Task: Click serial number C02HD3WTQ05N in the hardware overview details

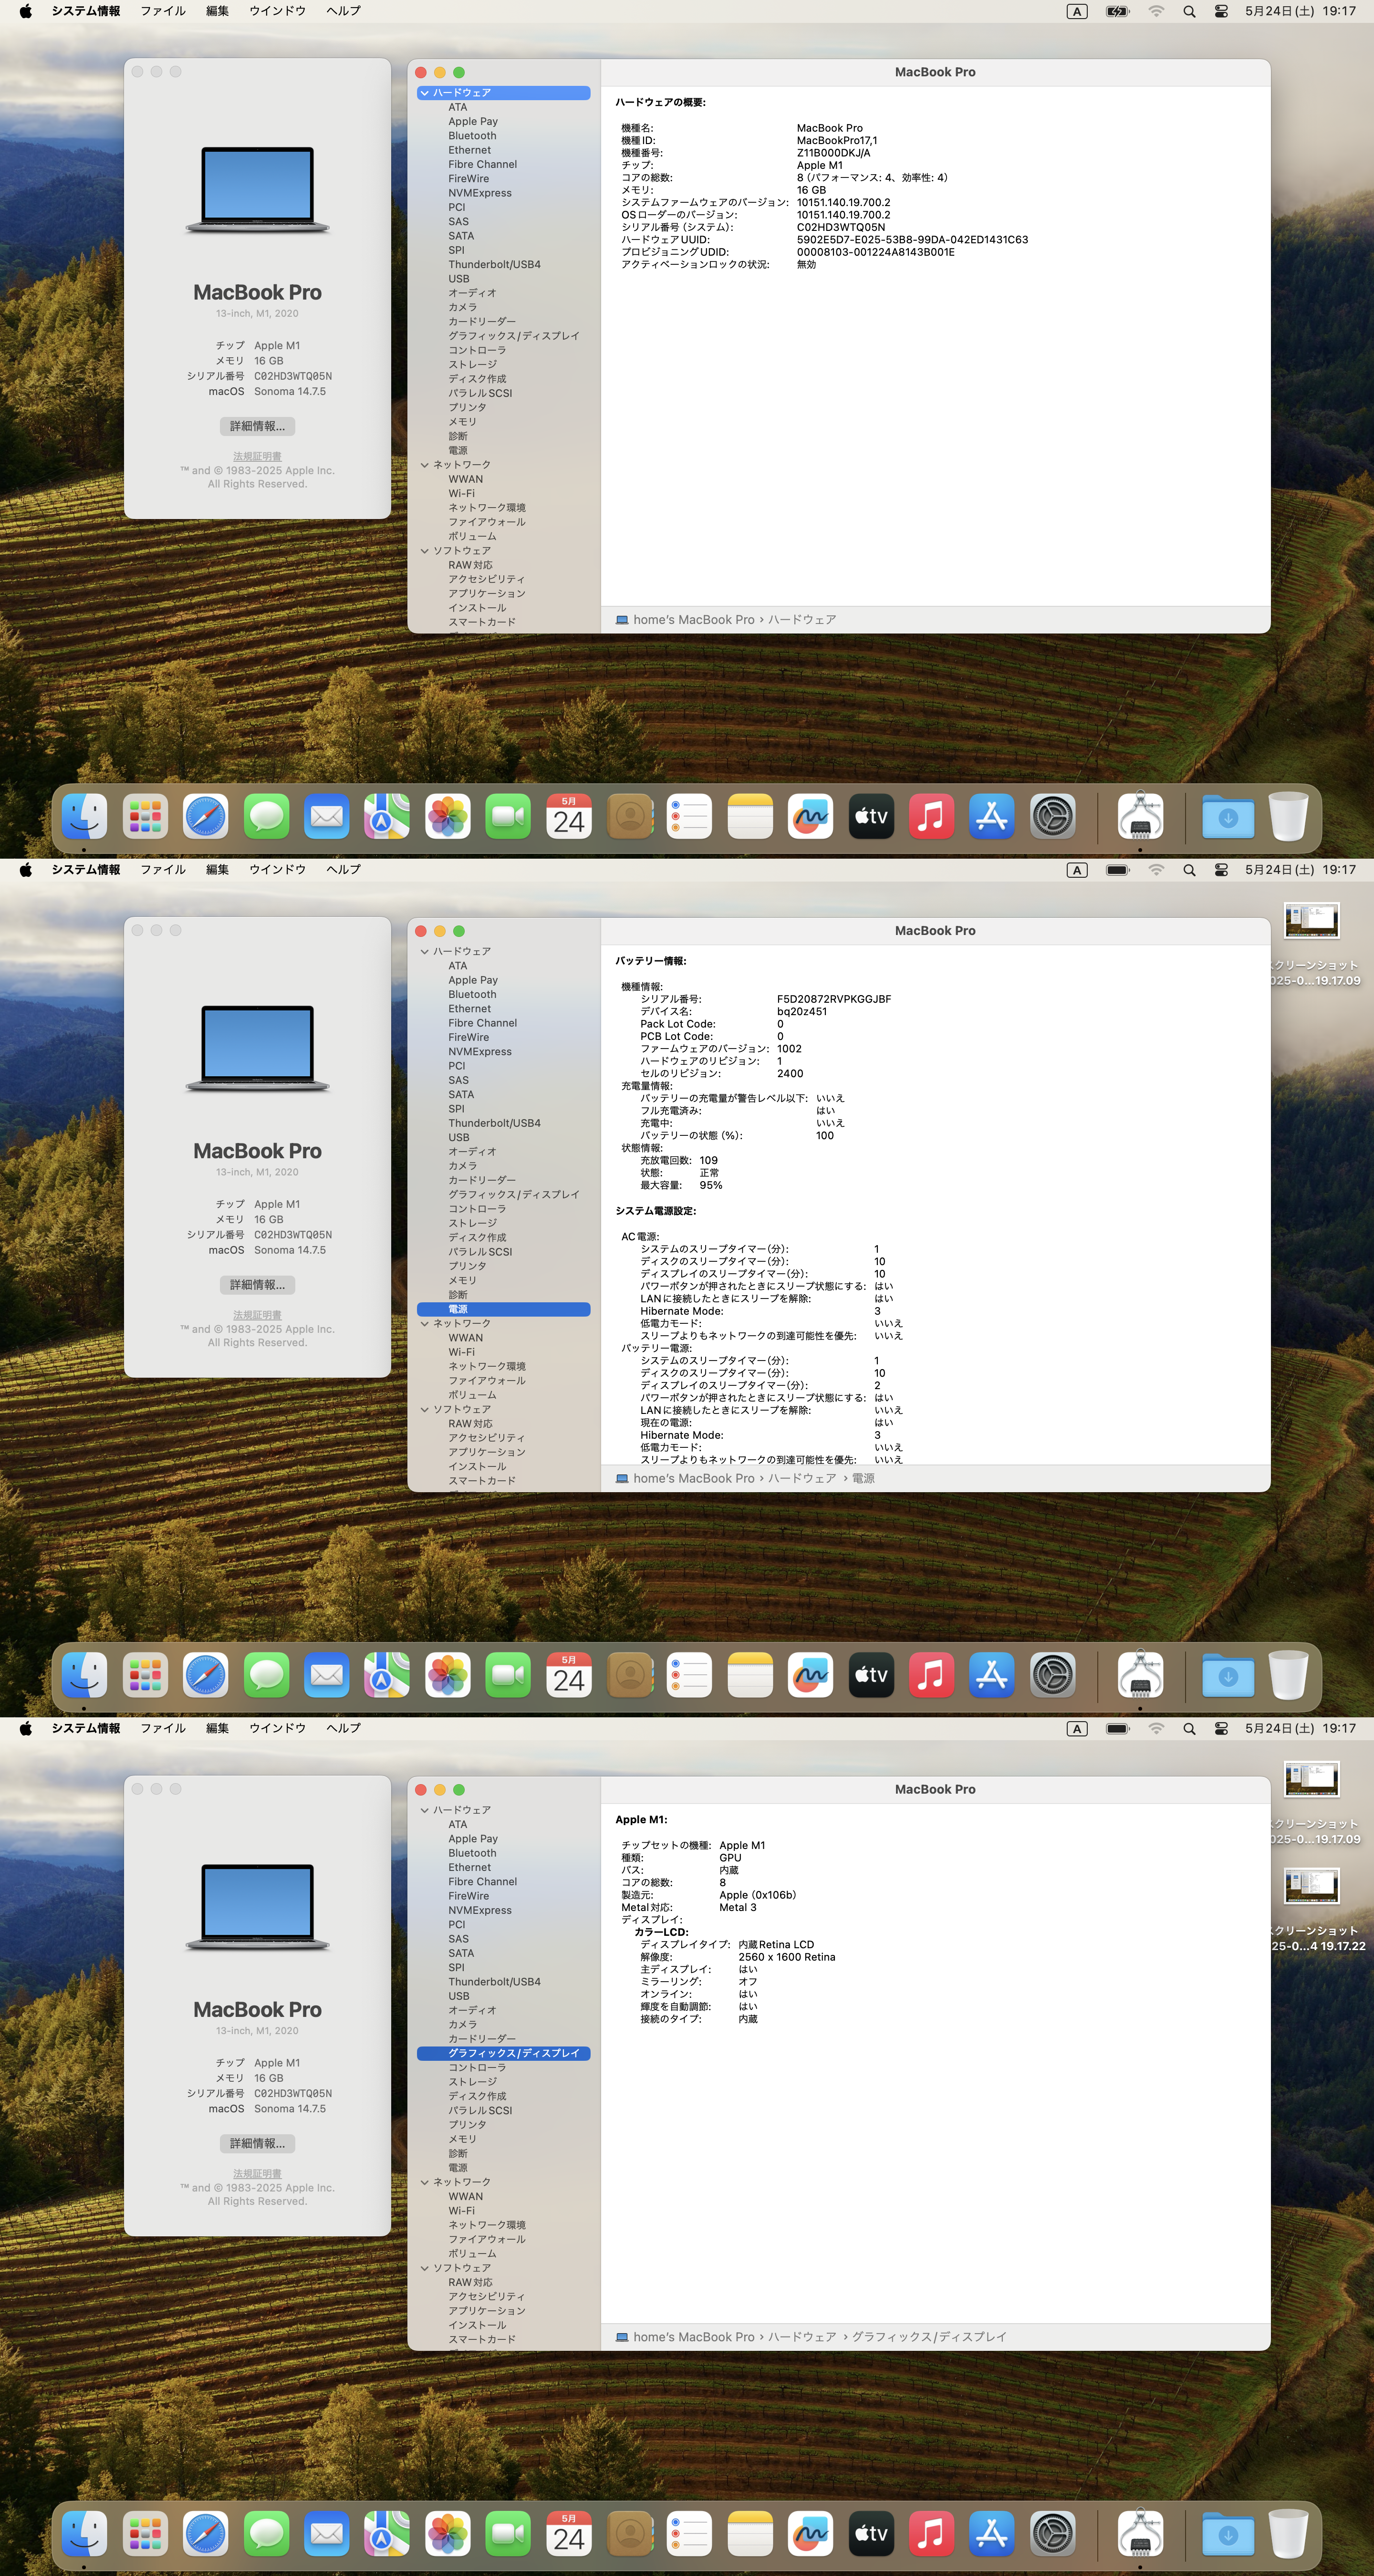Action: click(x=840, y=227)
